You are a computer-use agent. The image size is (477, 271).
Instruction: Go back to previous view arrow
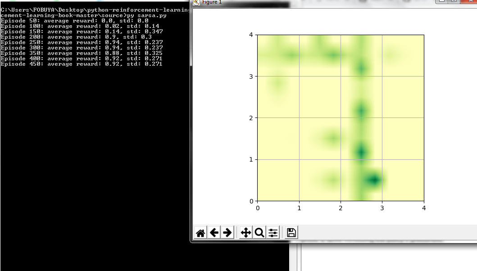[x=214, y=233]
